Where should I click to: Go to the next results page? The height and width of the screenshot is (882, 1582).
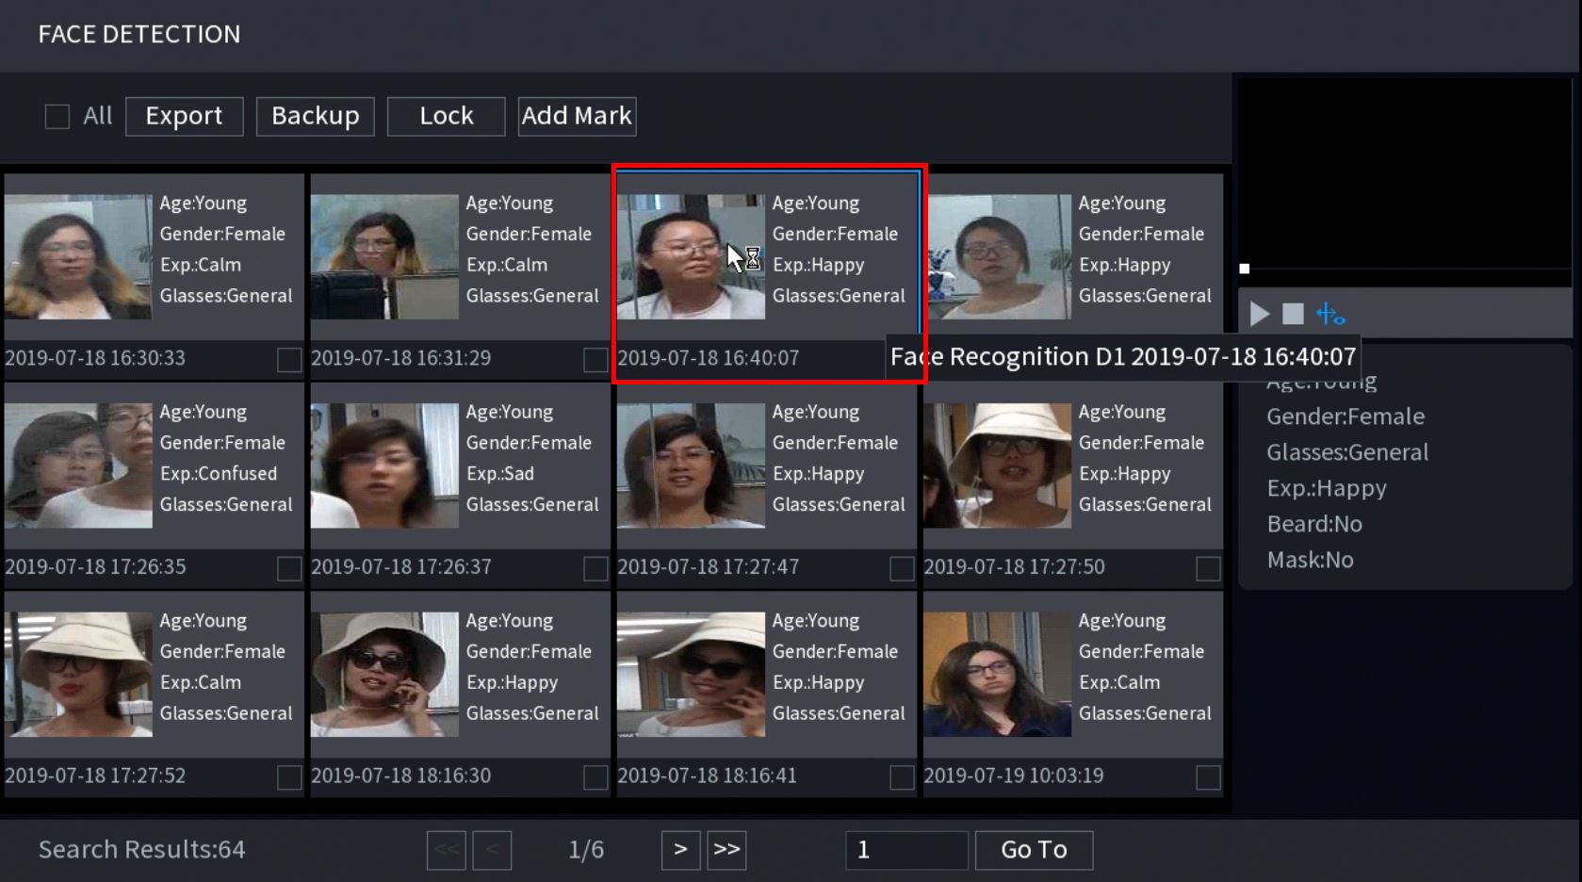coord(680,850)
